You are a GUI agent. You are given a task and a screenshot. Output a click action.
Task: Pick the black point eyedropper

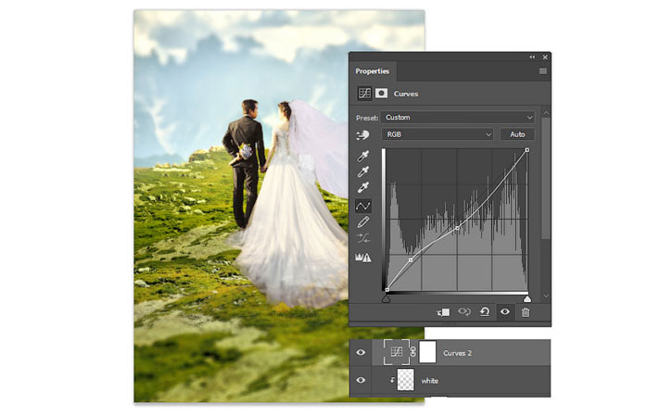coord(363,156)
